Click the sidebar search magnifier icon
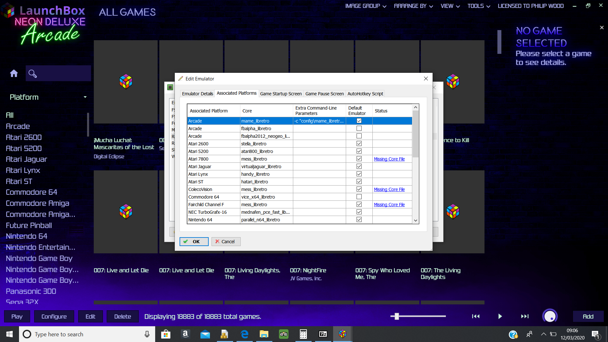The image size is (608, 342). [33, 73]
